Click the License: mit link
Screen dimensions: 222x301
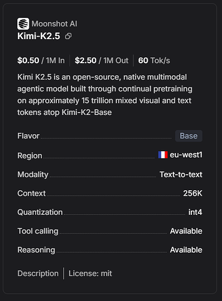point(90,273)
